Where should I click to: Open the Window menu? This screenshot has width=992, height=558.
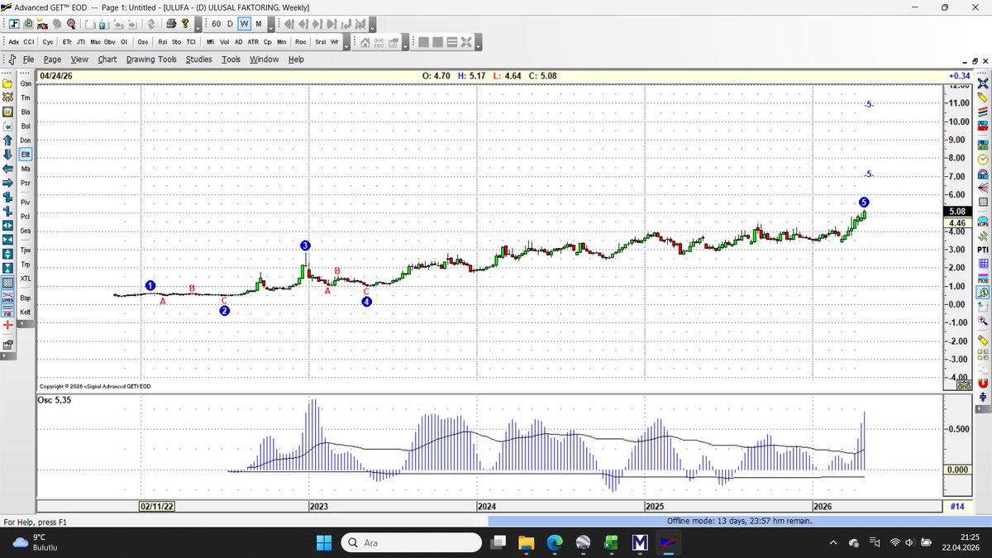point(264,60)
